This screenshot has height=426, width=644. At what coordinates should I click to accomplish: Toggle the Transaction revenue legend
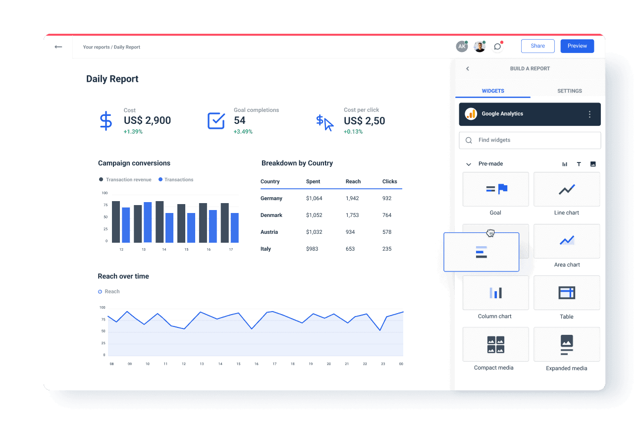coord(125,179)
